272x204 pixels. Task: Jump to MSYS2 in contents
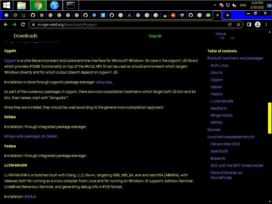click(216, 122)
